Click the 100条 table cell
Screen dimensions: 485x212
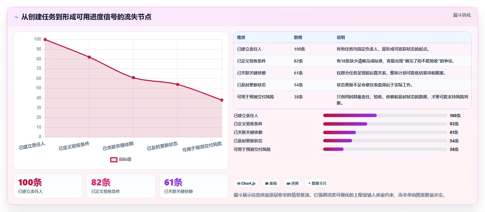point(312,49)
